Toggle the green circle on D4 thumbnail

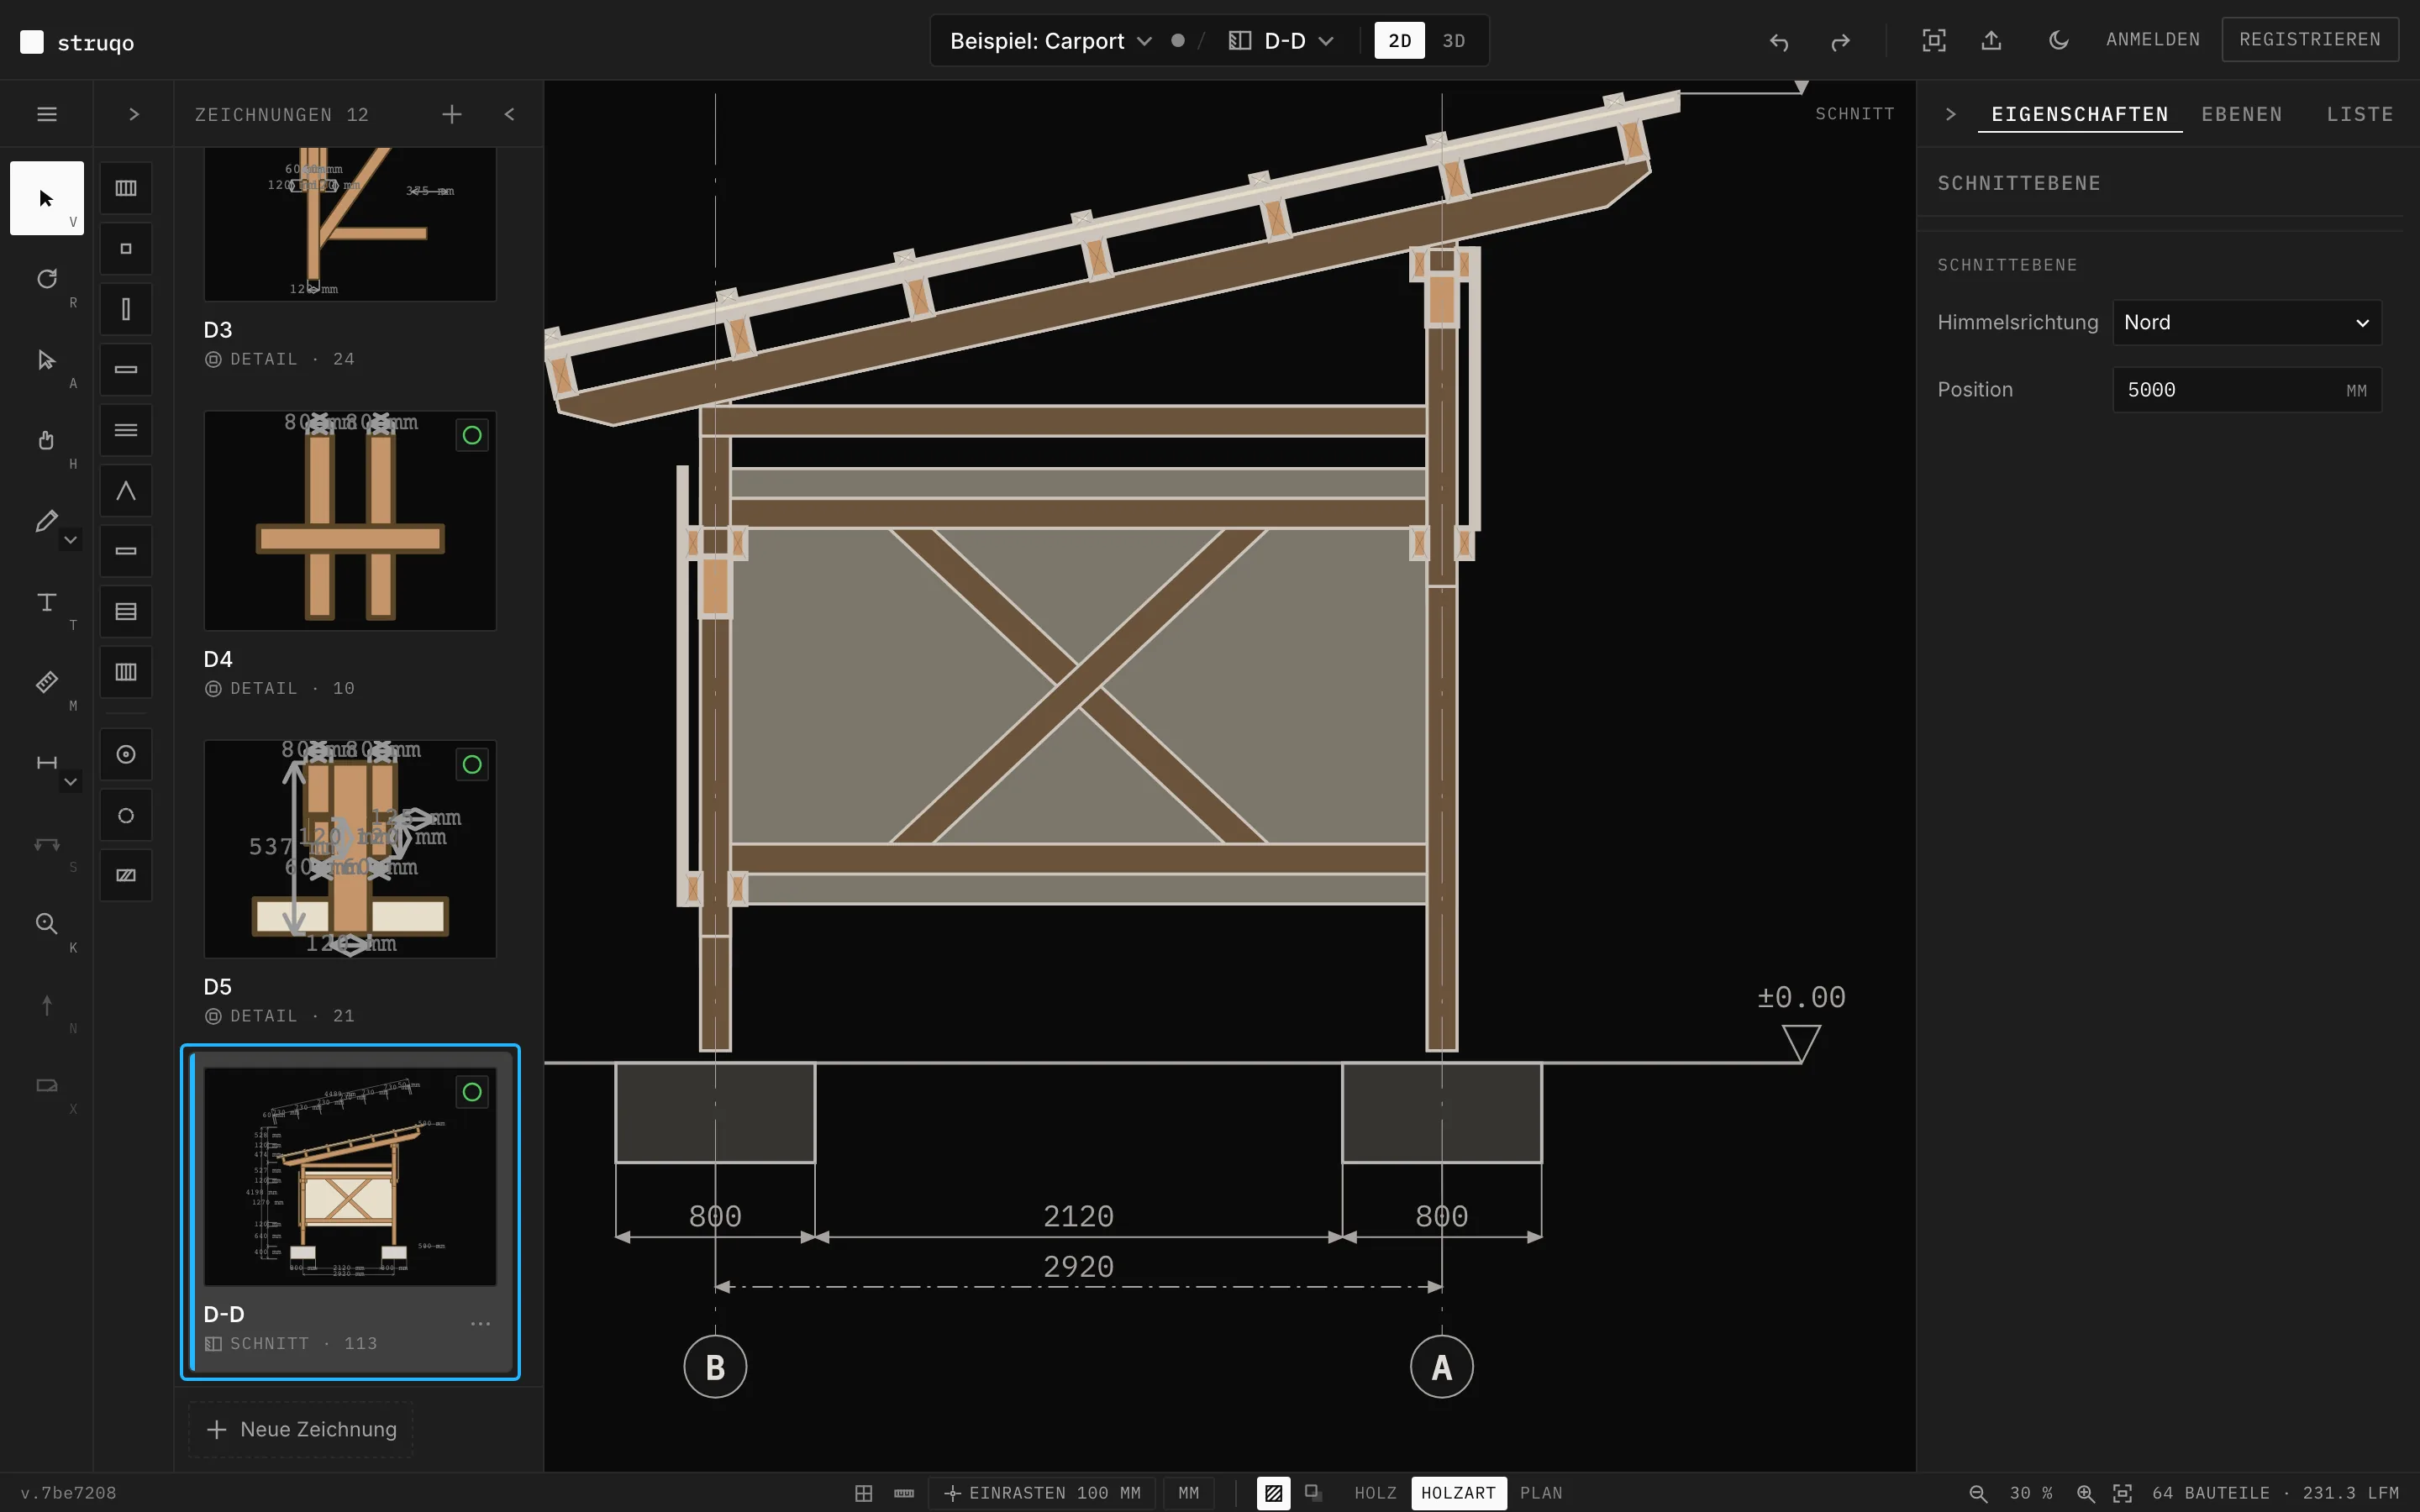(472, 435)
